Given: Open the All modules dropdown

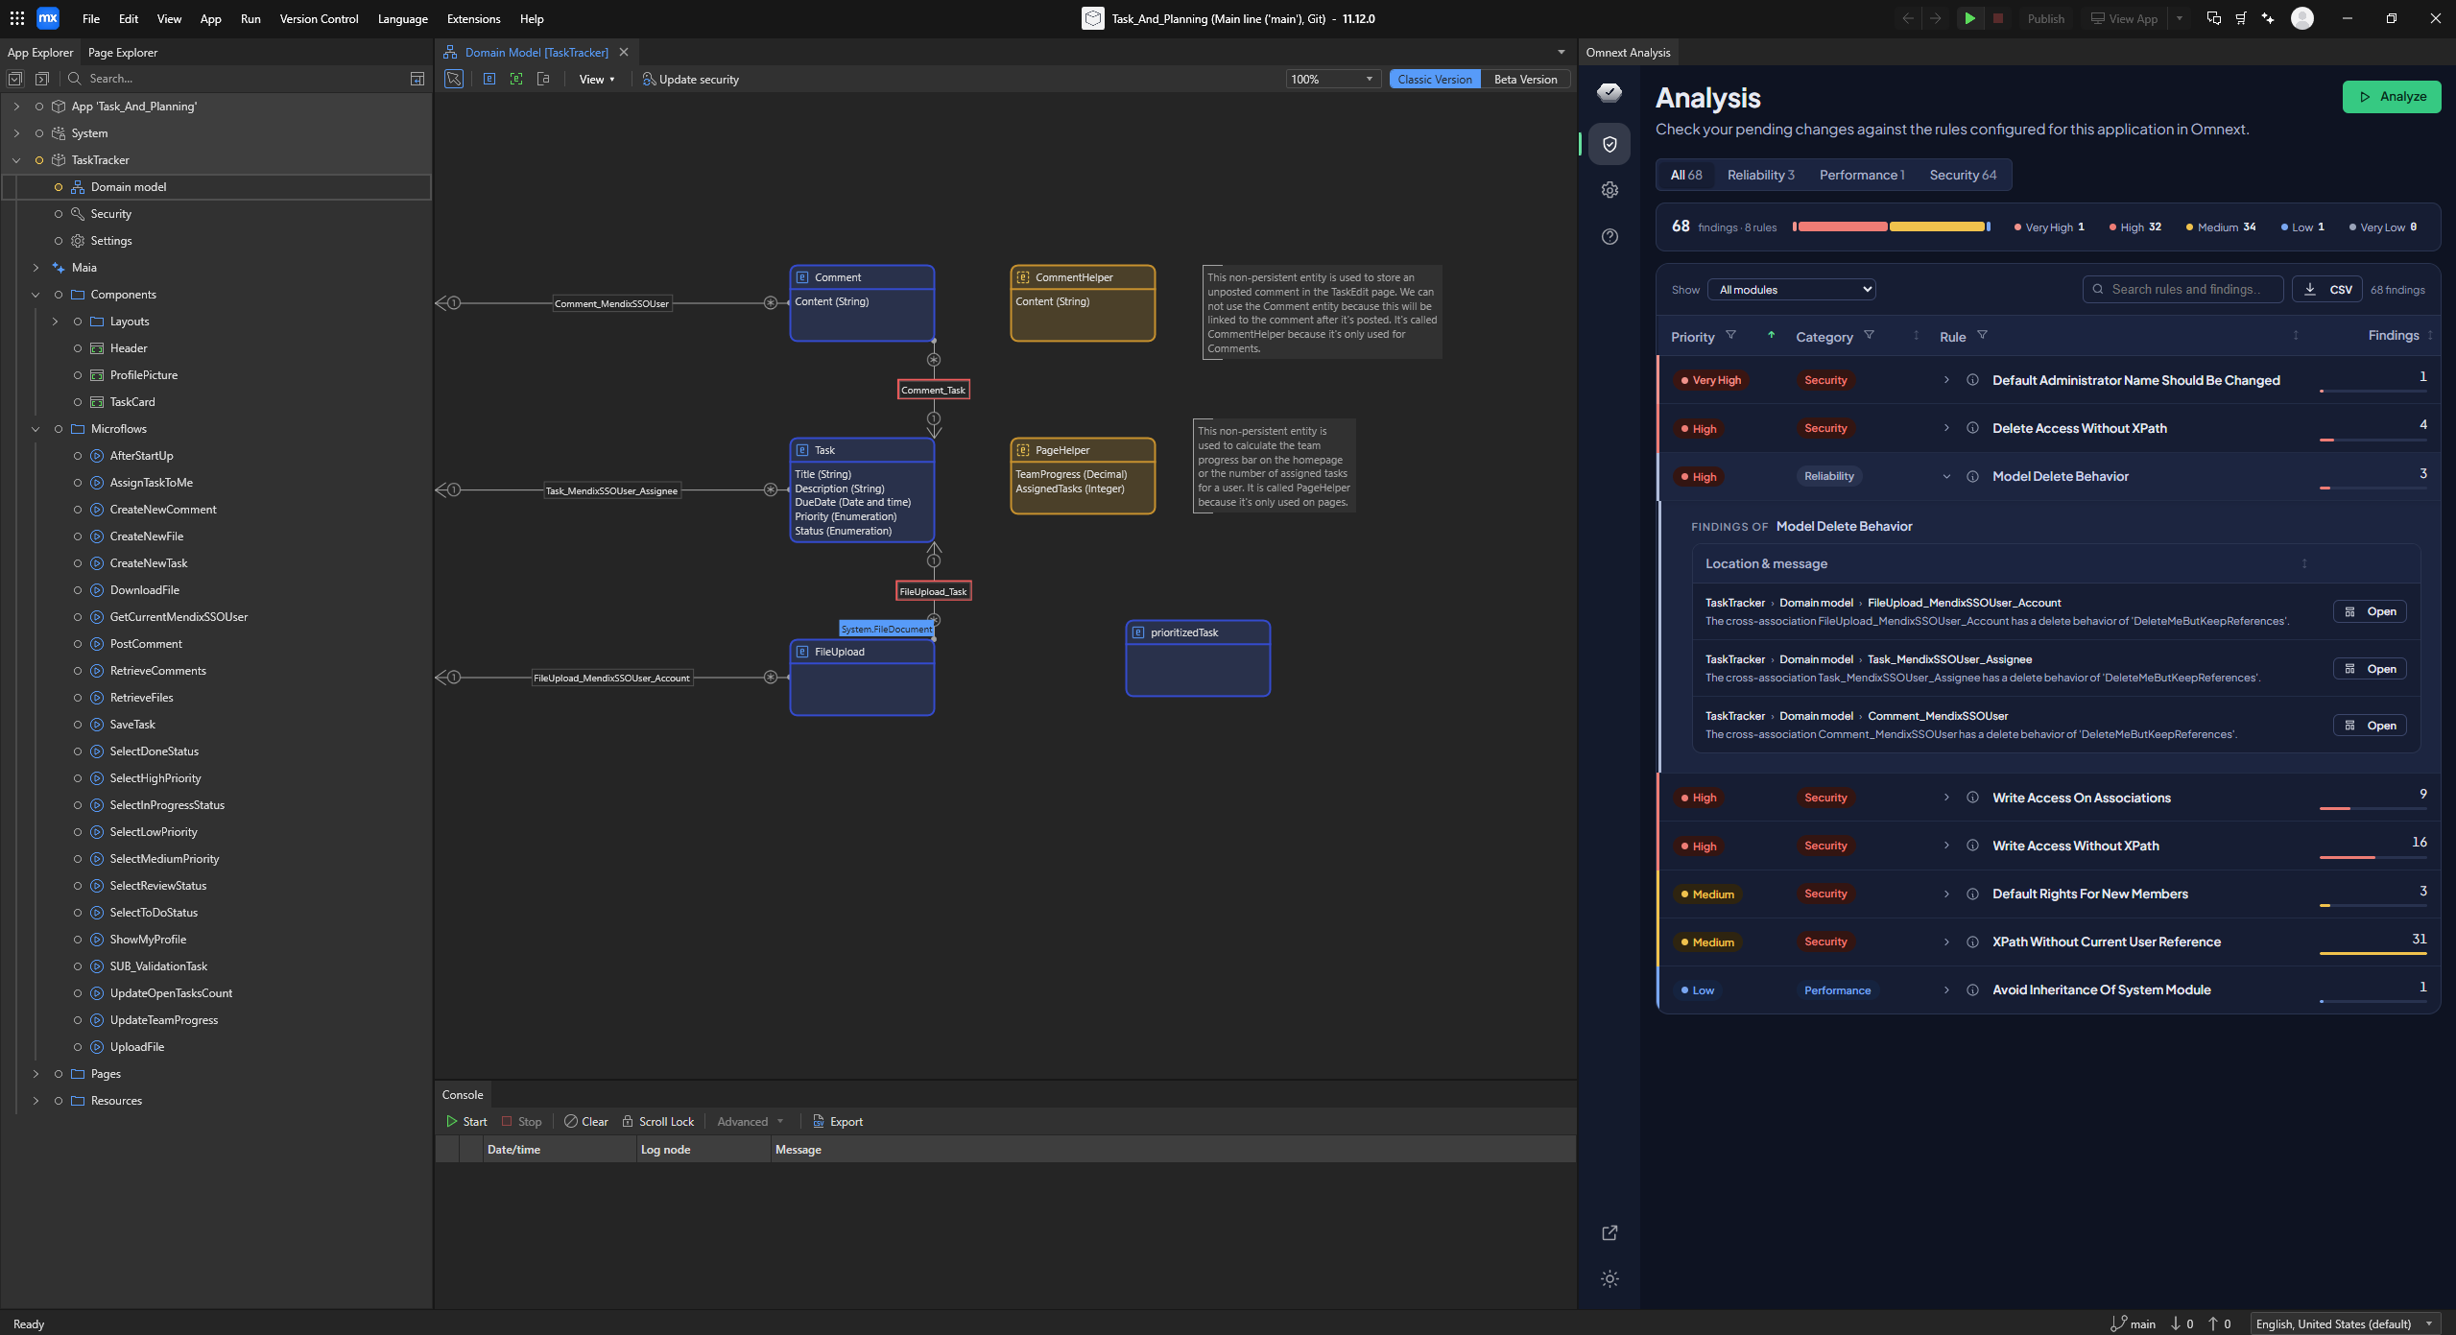Looking at the screenshot, I should pos(1792,290).
